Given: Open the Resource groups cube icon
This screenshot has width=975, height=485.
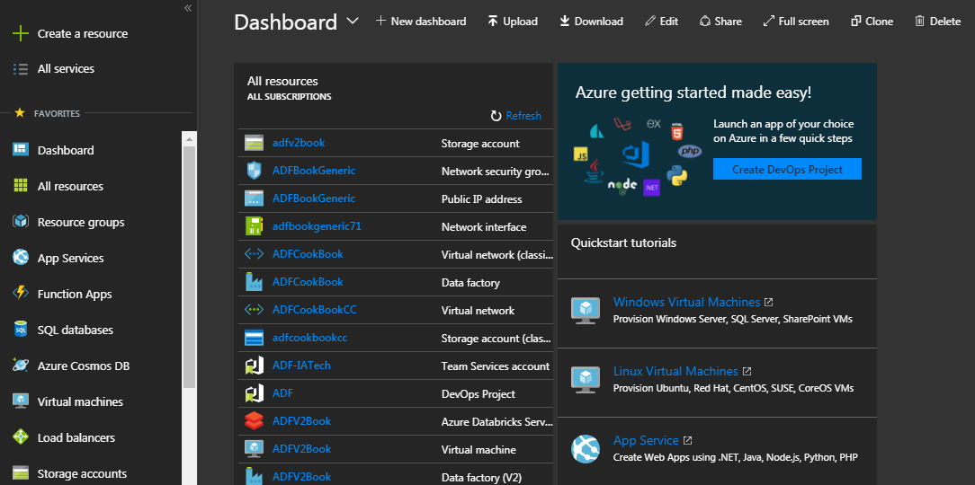Looking at the screenshot, I should [21, 222].
